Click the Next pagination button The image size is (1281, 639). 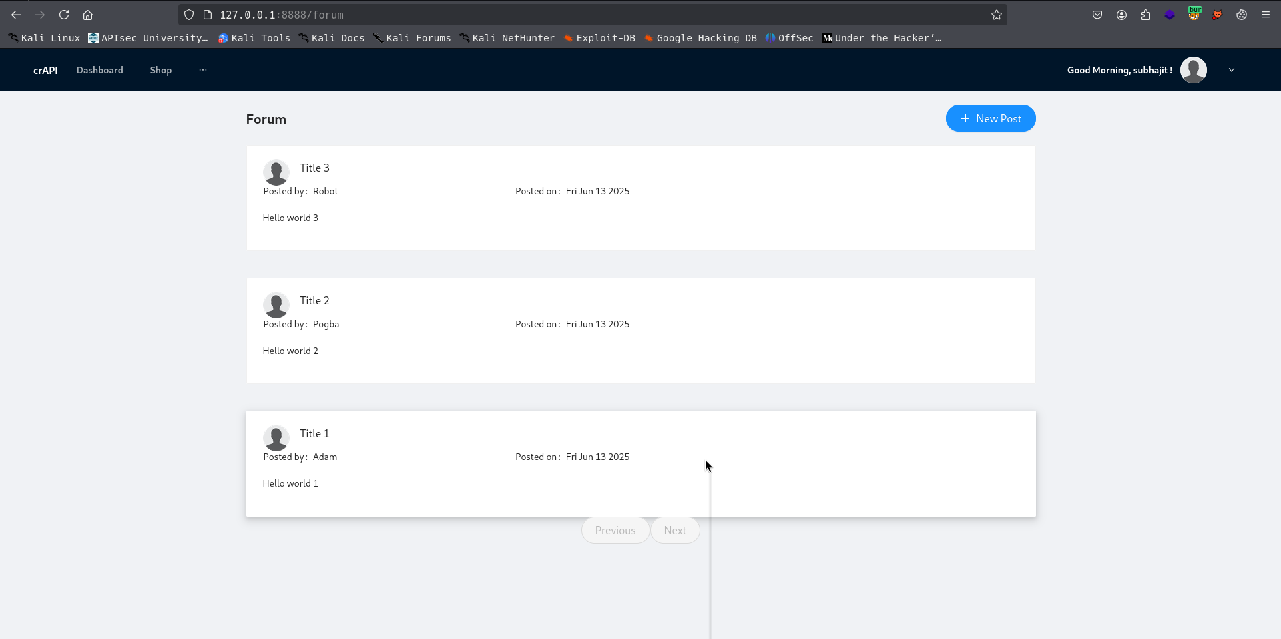click(x=675, y=530)
